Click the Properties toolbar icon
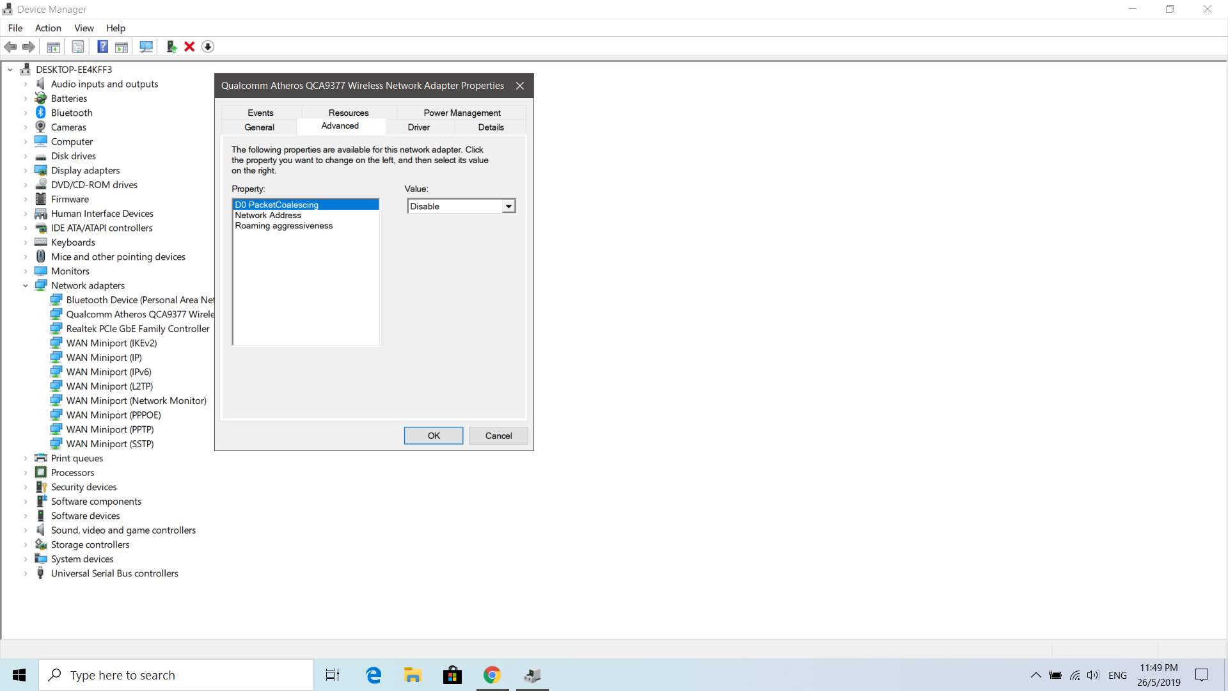This screenshot has height=691, width=1228. (78, 47)
